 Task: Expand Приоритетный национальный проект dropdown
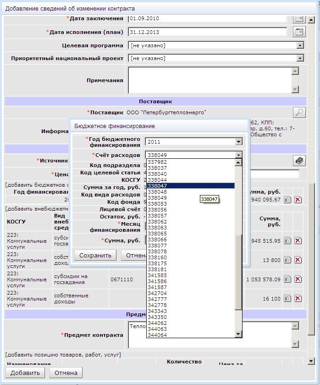[x=300, y=58]
